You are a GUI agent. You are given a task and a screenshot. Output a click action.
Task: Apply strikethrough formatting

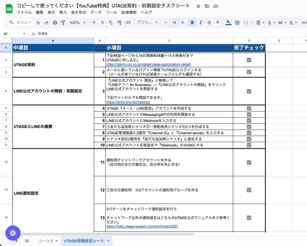209,22
